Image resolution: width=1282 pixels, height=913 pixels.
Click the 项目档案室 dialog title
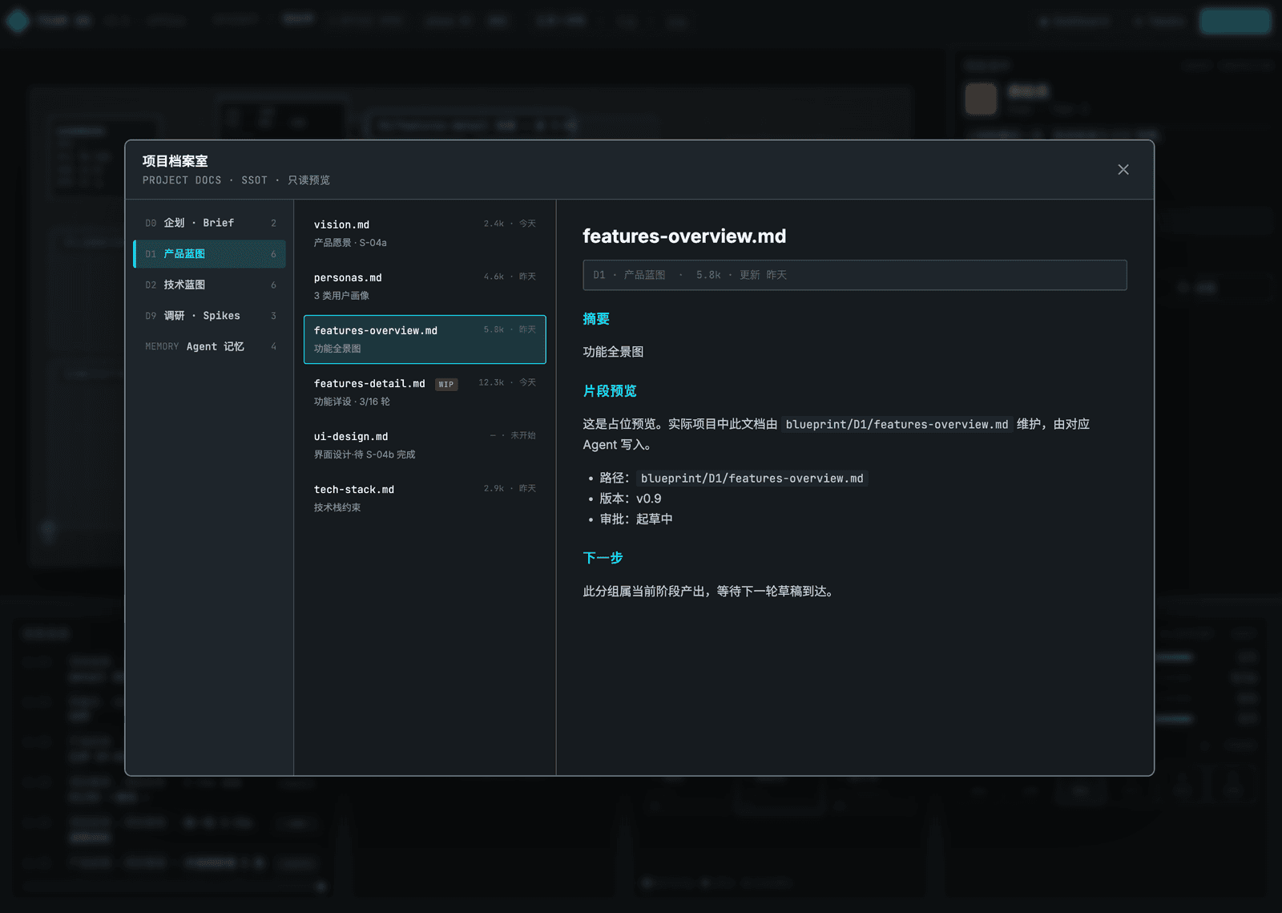pyautogui.click(x=175, y=161)
